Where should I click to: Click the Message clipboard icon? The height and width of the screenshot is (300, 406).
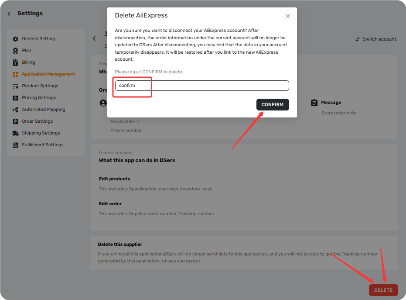[x=314, y=103]
